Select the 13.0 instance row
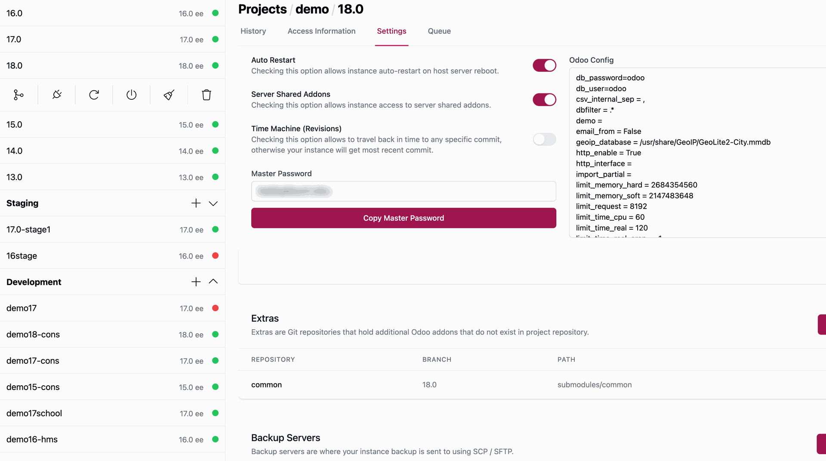The image size is (826, 461). pos(112,177)
